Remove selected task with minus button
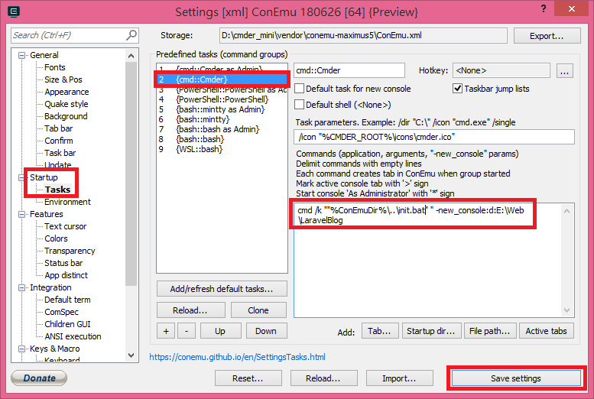594x399 pixels. click(x=187, y=331)
